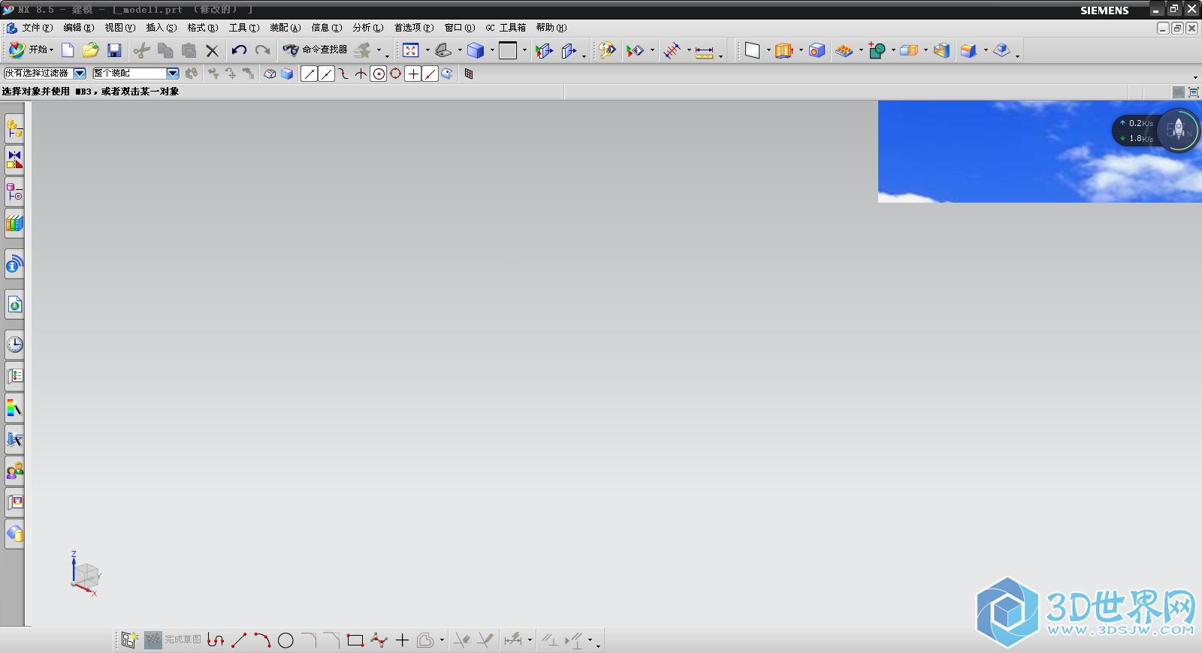
Task: Click the full screen toggle icon at right
Action: pos(1194,92)
